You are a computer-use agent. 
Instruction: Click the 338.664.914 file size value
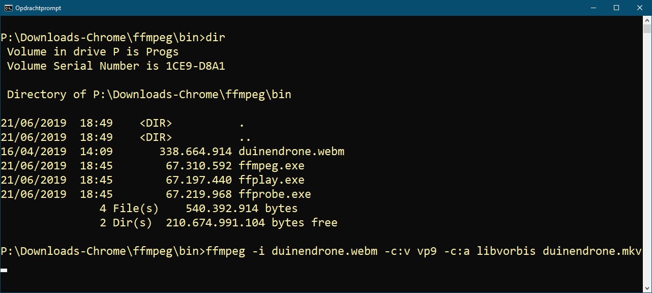click(x=196, y=152)
